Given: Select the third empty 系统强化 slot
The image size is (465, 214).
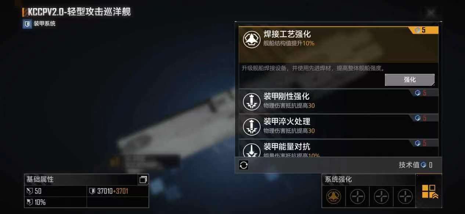Looking at the screenshot, I should pyautogui.click(x=381, y=197).
